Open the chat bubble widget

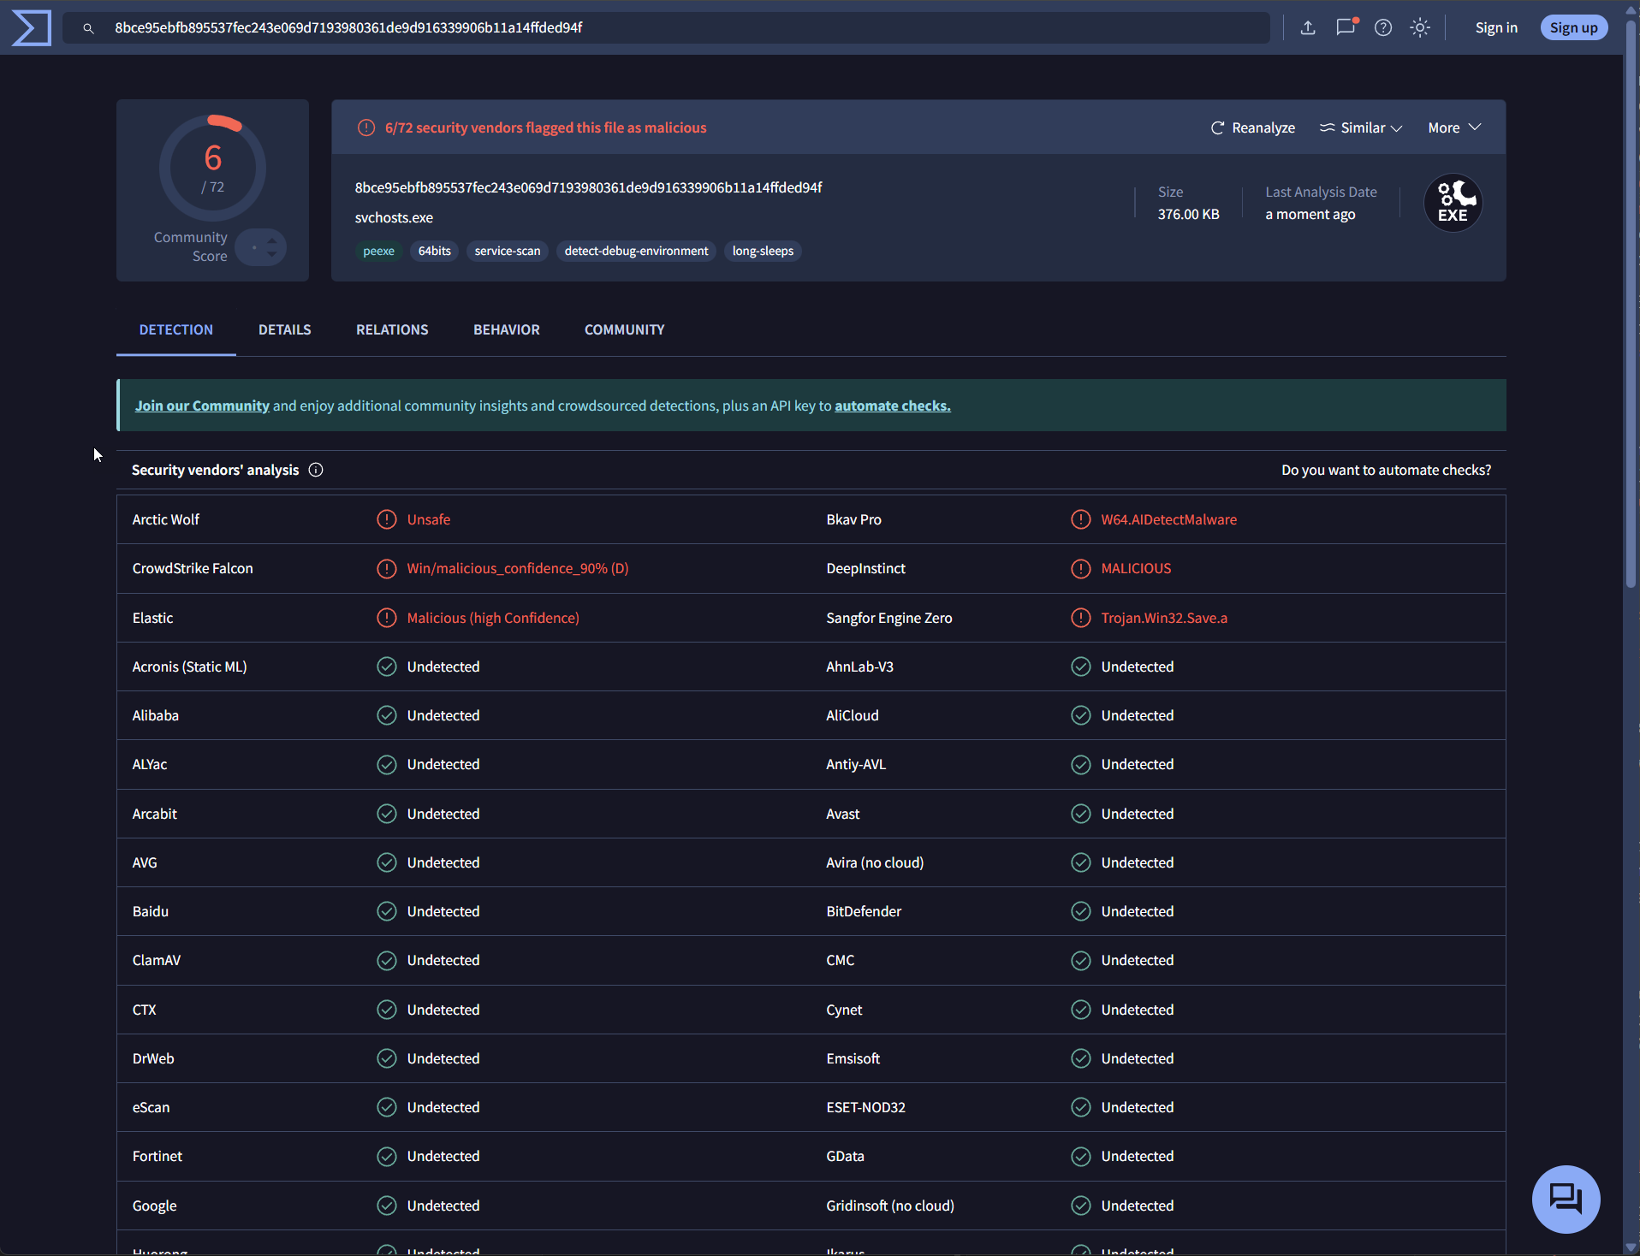1566,1199
